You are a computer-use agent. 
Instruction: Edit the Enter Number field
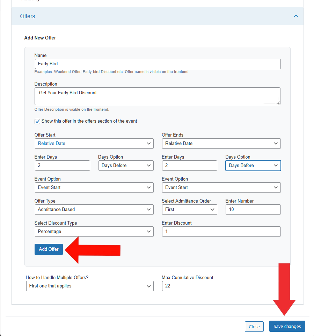(x=253, y=210)
